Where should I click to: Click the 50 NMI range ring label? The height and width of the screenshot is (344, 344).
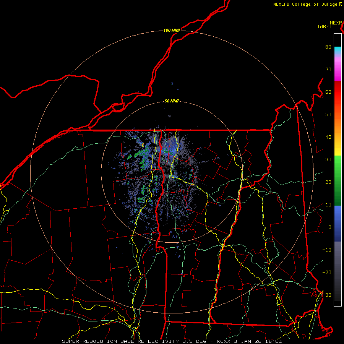pyautogui.click(x=172, y=101)
